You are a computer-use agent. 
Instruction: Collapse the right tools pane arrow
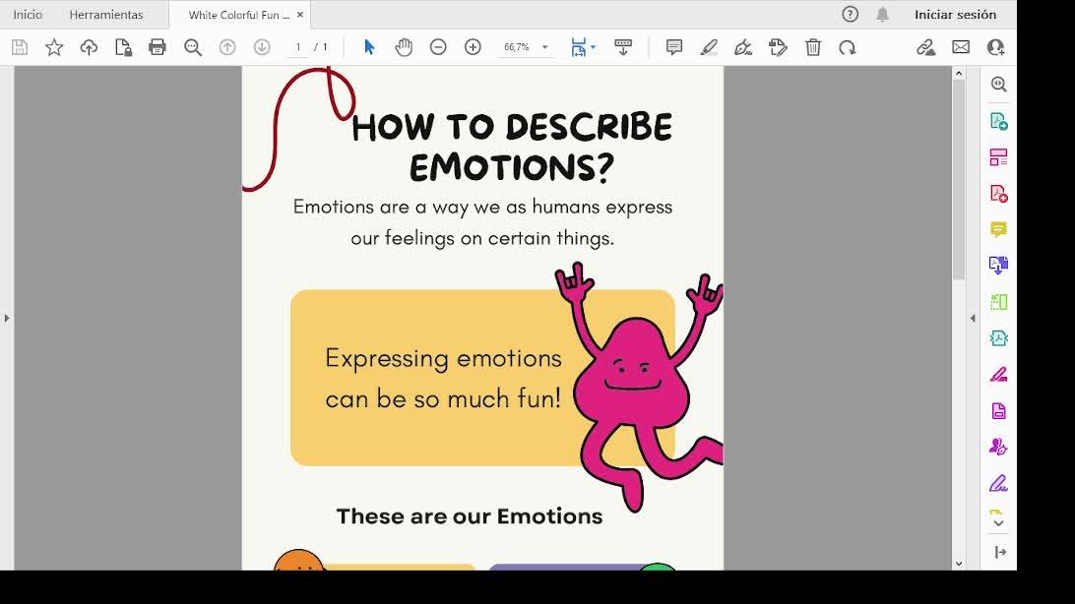[973, 318]
